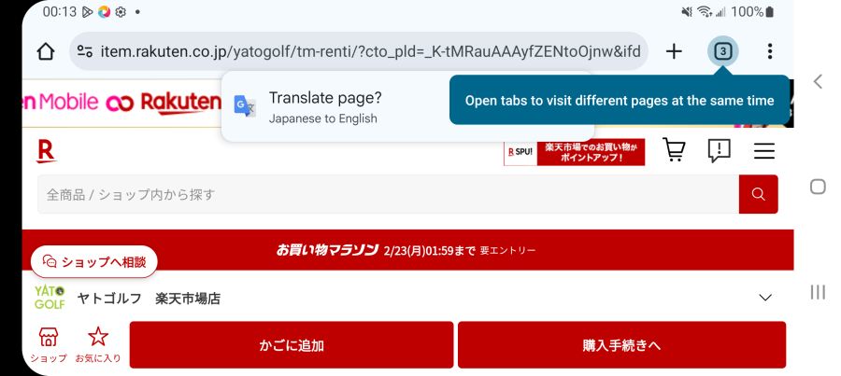Open the notifications speech bubble icon
The image size is (841, 376).
pyautogui.click(x=719, y=150)
